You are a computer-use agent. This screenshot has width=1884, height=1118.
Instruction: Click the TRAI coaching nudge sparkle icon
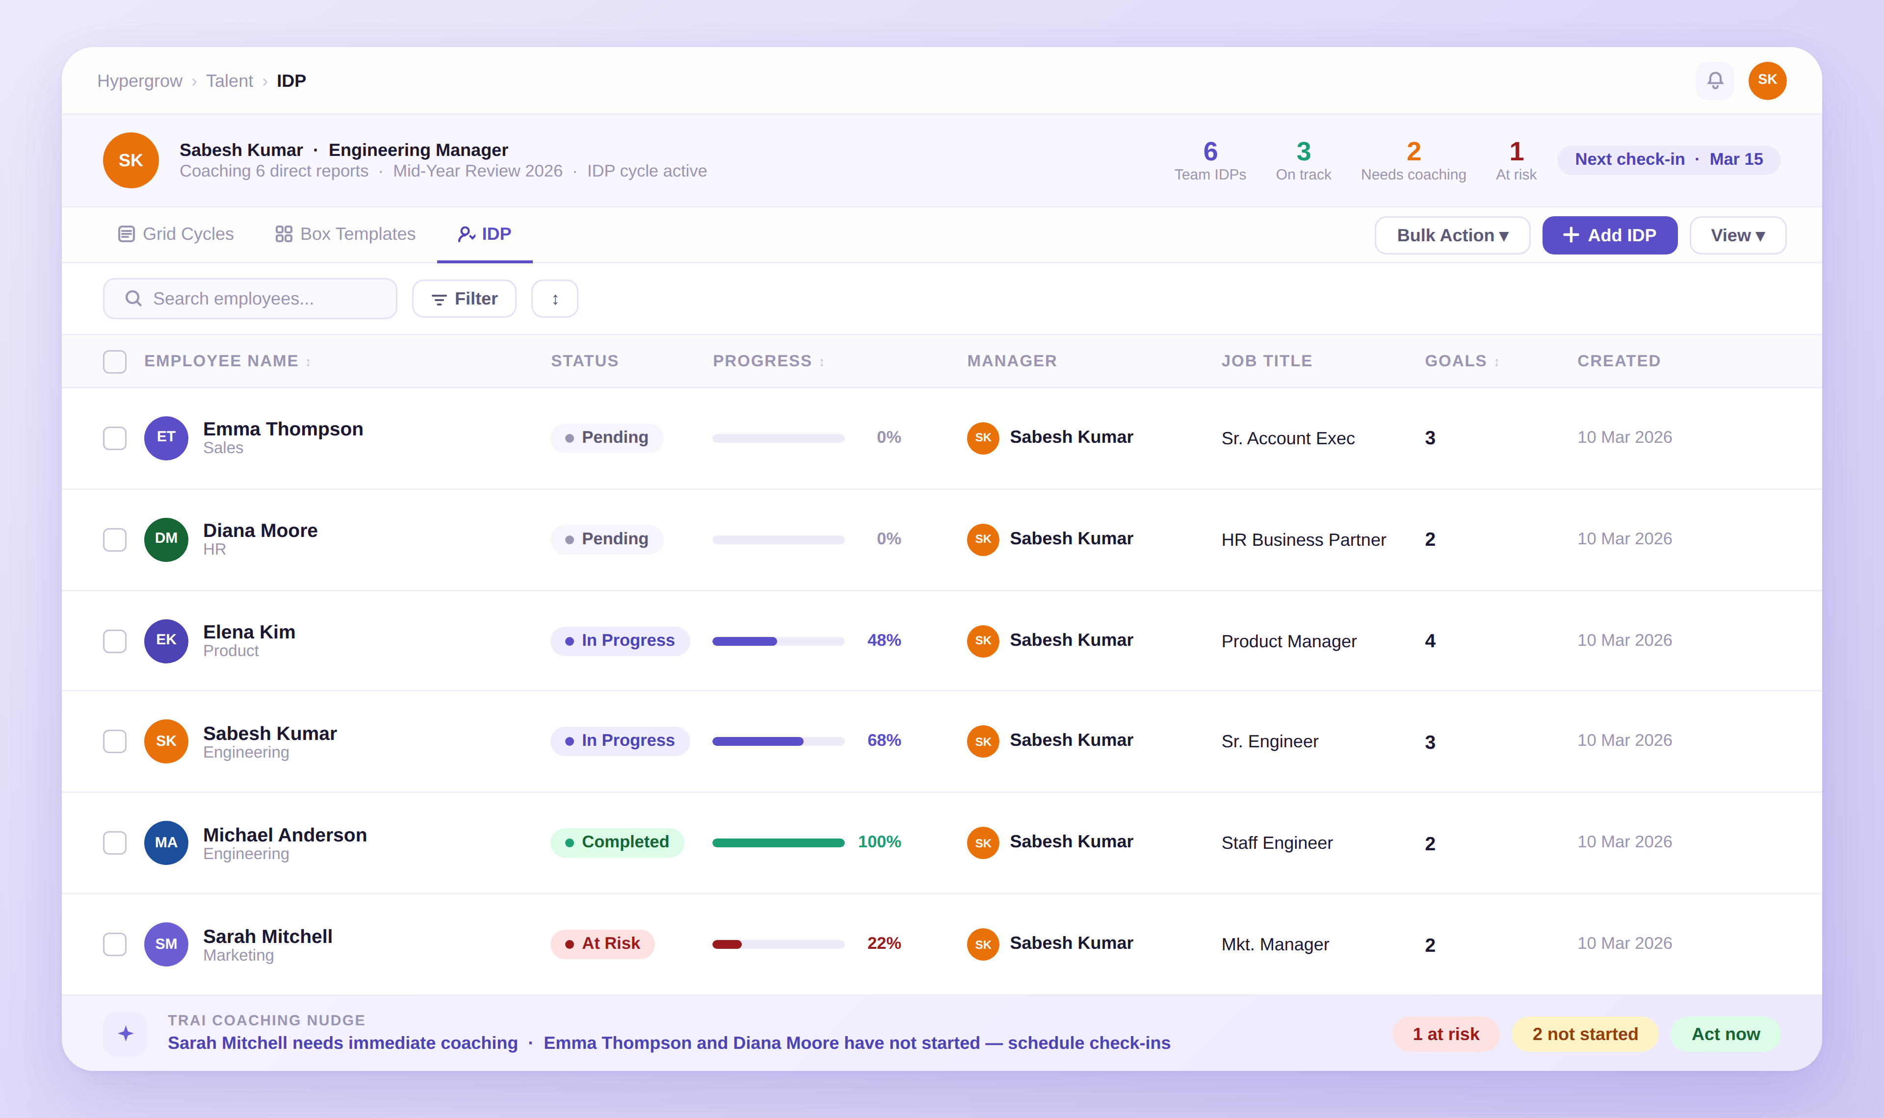click(126, 1033)
